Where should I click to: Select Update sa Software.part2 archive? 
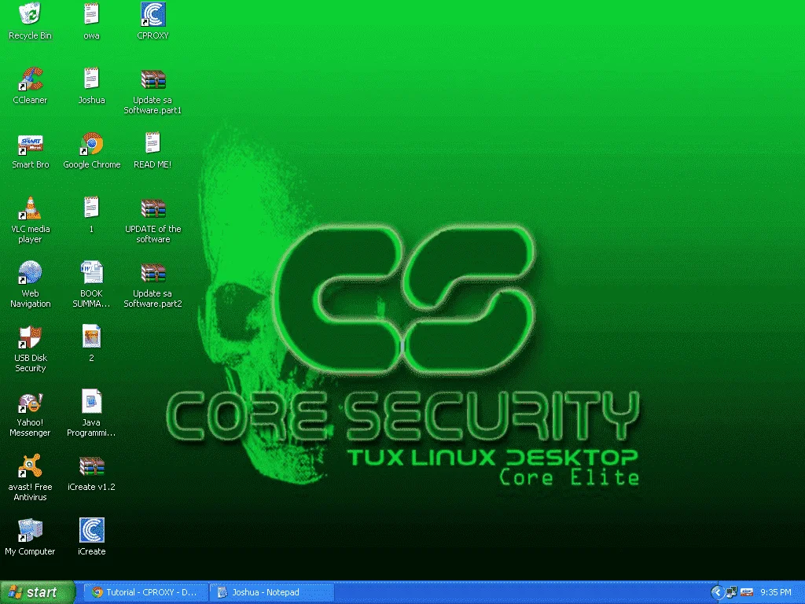tap(153, 273)
